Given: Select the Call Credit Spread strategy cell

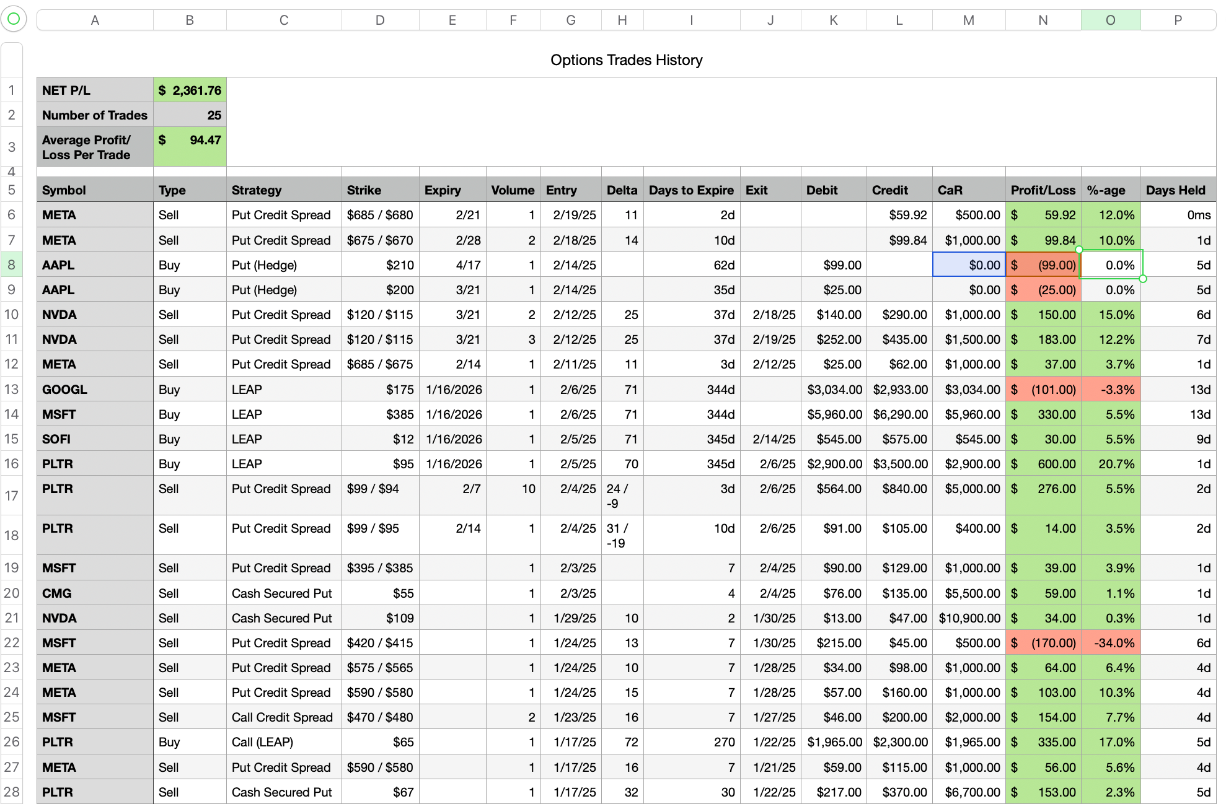Looking at the screenshot, I should [284, 717].
